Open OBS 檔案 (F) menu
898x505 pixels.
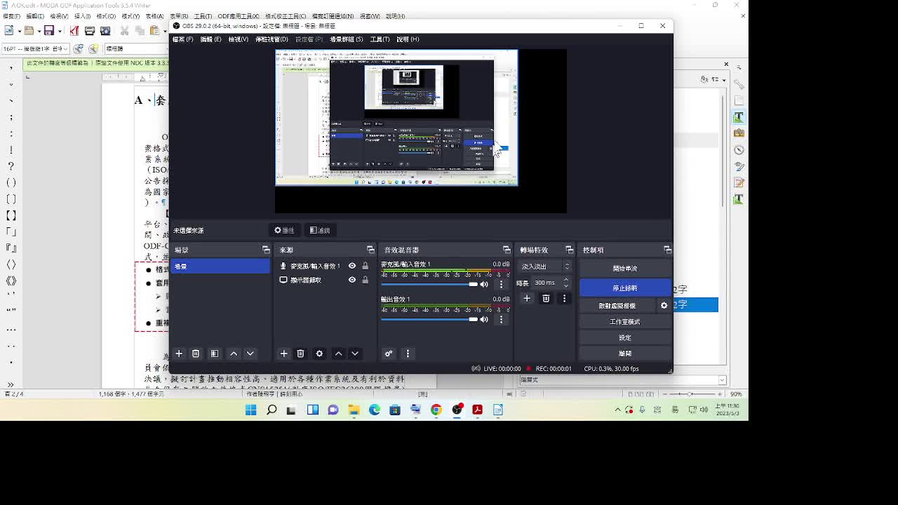(x=182, y=39)
